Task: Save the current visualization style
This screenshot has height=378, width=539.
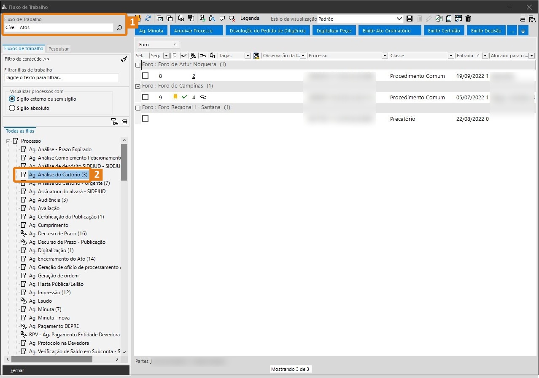Action: coord(410,19)
